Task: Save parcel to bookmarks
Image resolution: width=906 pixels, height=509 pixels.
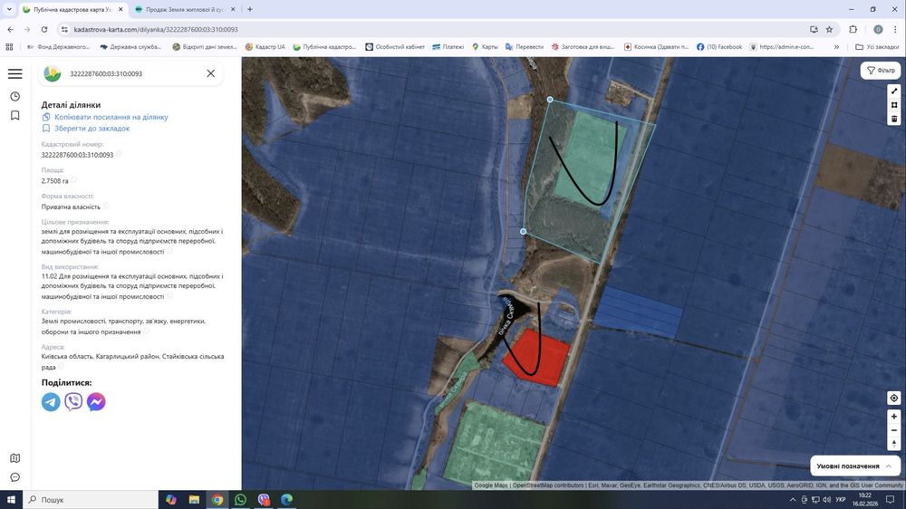Action: tap(85, 129)
